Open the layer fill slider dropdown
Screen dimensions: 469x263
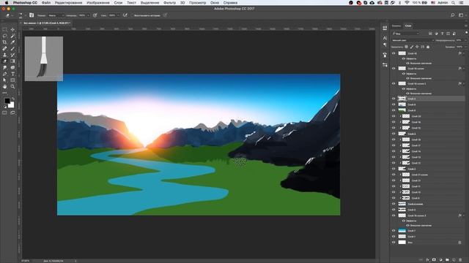coord(465,47)
